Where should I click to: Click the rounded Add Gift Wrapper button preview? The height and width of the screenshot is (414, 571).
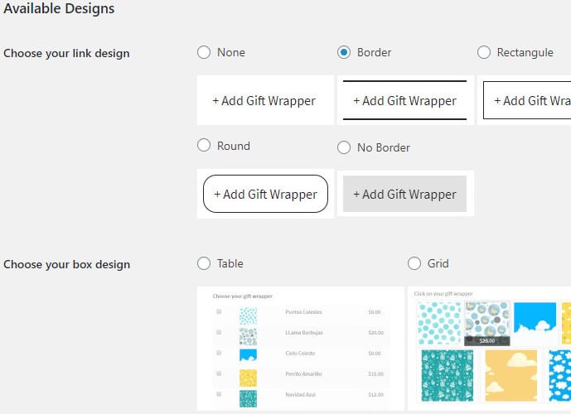click(x=265, y=194)
